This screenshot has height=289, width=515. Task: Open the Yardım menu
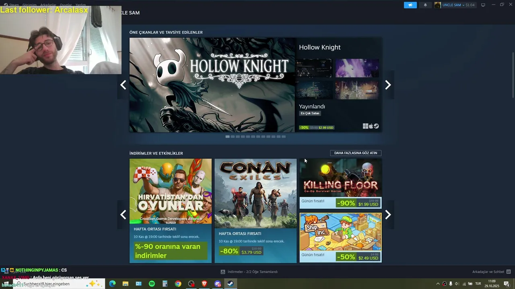pos(80,5)
